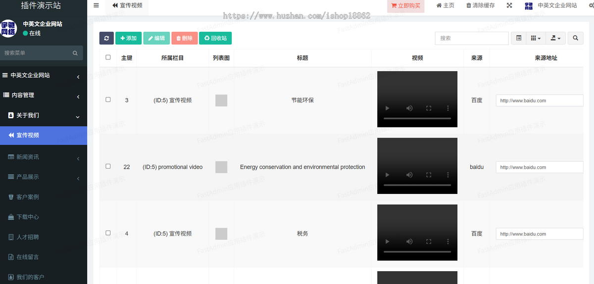Mute the Energy conservation row video
This screenshot has height=284, width=594.
coord(409,175)
